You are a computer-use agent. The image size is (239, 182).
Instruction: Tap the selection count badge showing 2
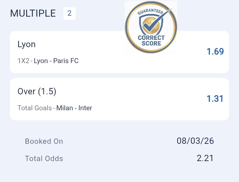(69, 14)
